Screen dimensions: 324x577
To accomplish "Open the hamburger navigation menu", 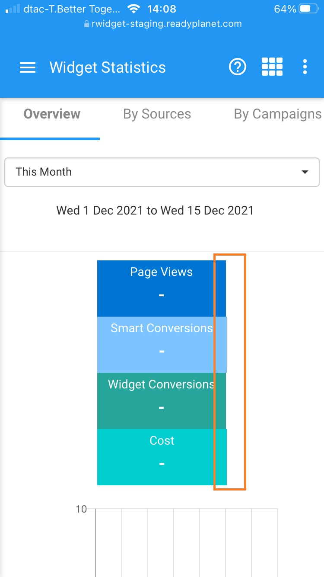I will (28, 67).
